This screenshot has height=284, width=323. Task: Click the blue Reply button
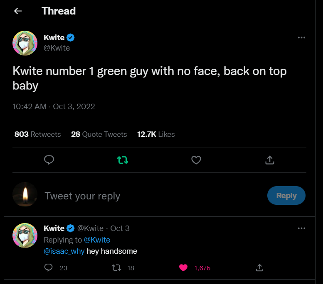[x=286, y=196]
